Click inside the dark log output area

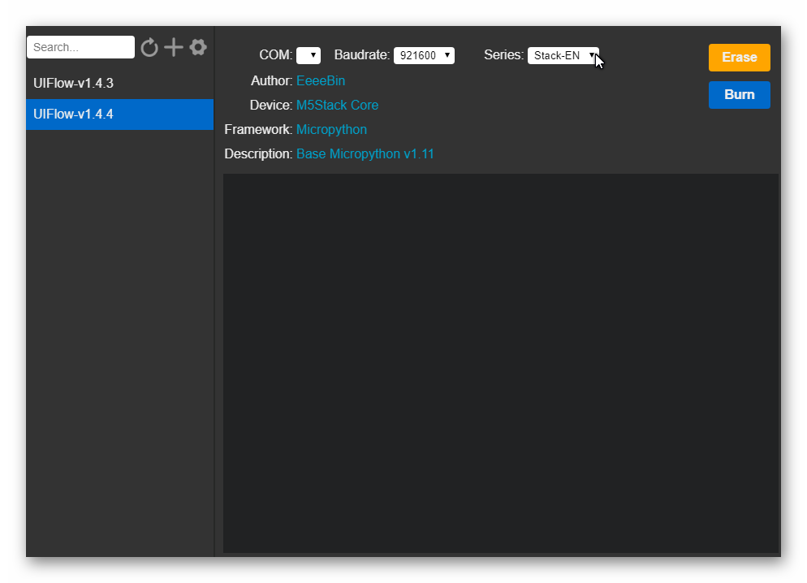tap(500, 363)
